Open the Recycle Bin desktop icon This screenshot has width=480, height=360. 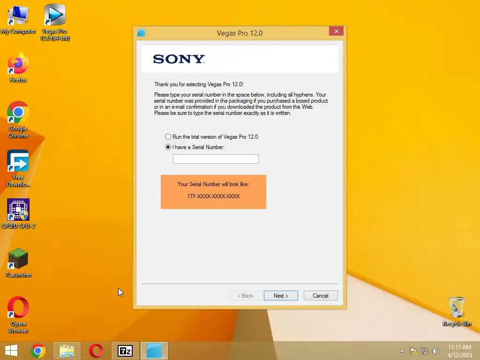[457, 311]
